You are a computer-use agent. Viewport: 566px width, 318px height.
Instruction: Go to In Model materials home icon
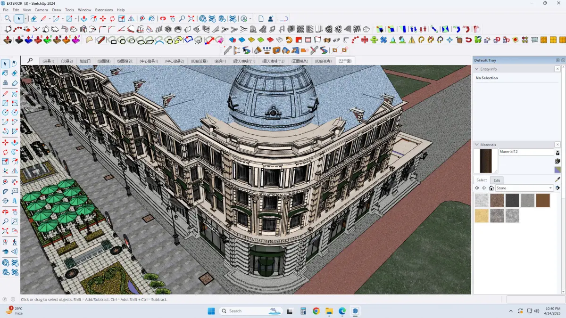pyautogui.click(x=491, y=188)
